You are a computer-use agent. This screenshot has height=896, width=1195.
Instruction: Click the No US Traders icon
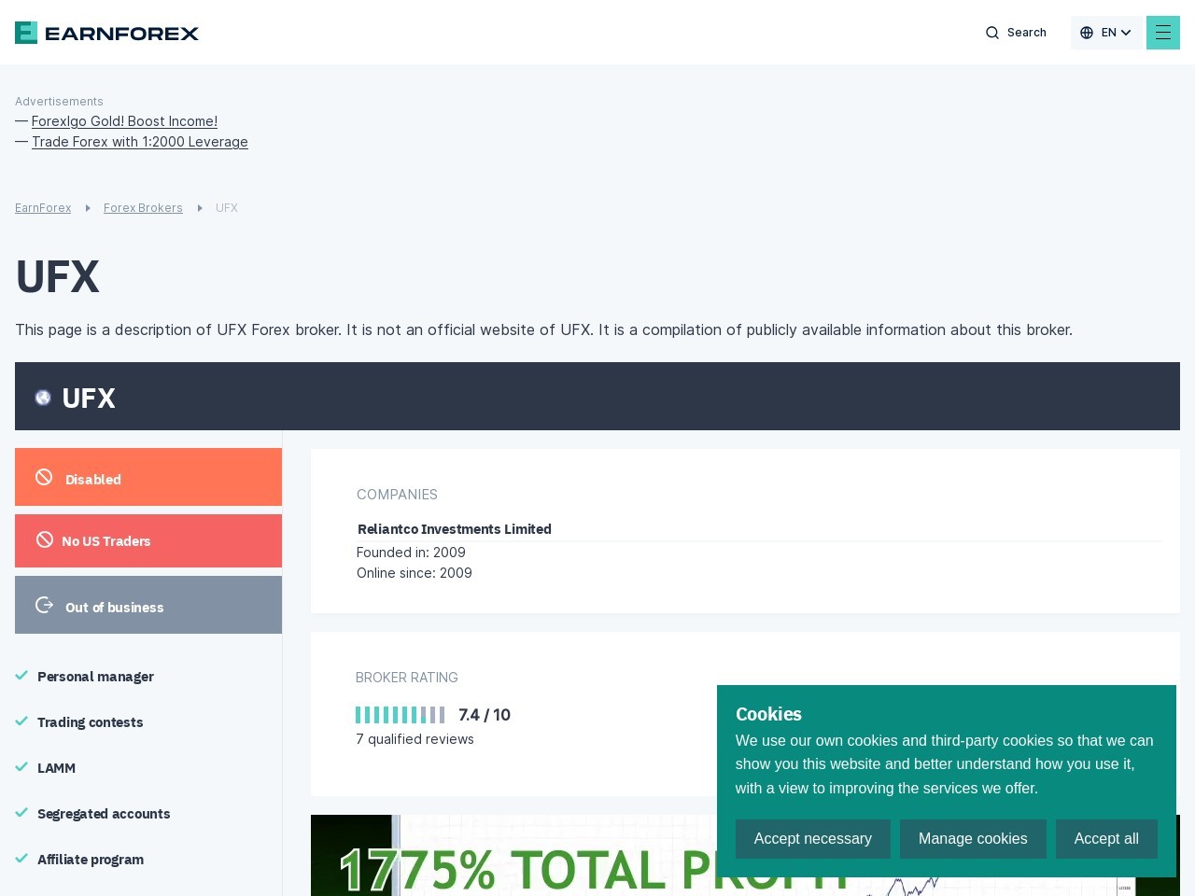coord(45,540)
